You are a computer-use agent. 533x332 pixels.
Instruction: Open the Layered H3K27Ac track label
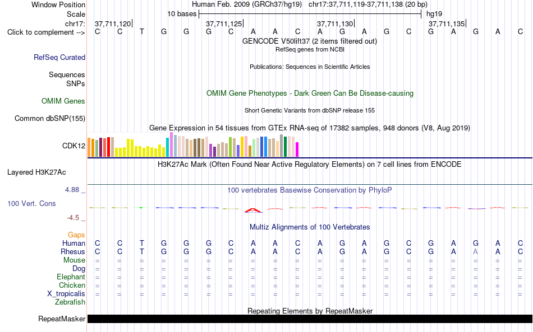(x=36, y=172)
